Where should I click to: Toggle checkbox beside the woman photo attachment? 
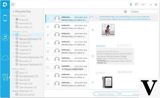tap(93, 30)
